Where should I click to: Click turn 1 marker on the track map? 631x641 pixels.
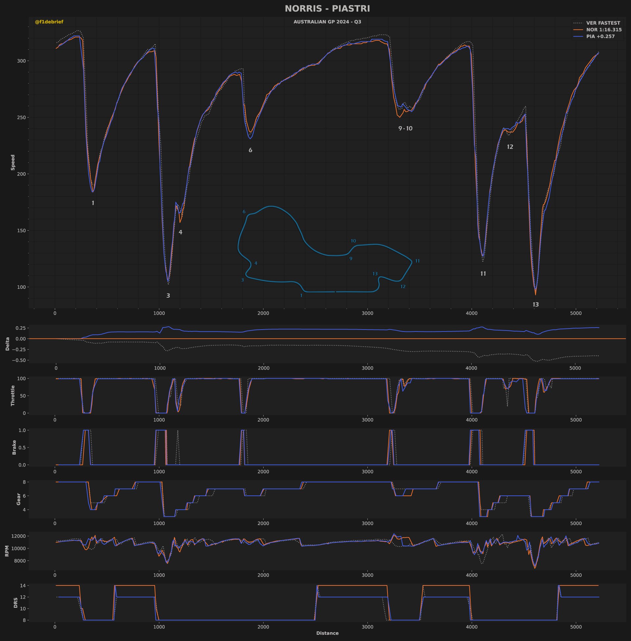tap(301, 295)
